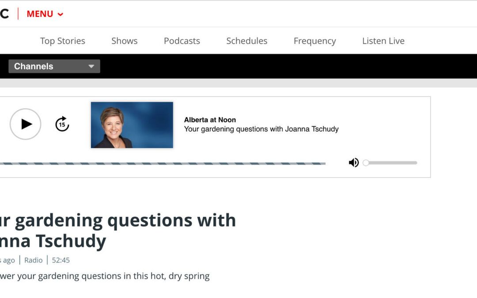The height and width of the screenshot is (298, 477).
Task: Open Listen Live
Action: [x=383, y=41]
